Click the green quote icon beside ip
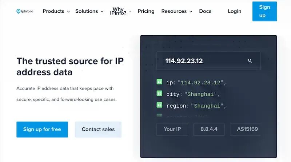The image size is (291, 162). point(159,82)
